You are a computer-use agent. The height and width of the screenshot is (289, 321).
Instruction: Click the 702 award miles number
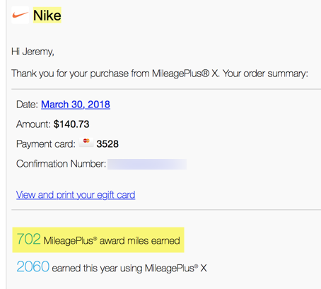[x=29, y=239]
